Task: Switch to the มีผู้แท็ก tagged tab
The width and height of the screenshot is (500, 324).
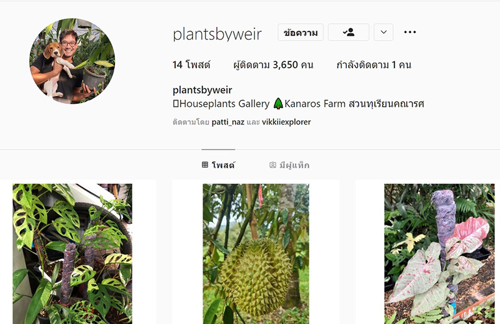Action: 289,165
